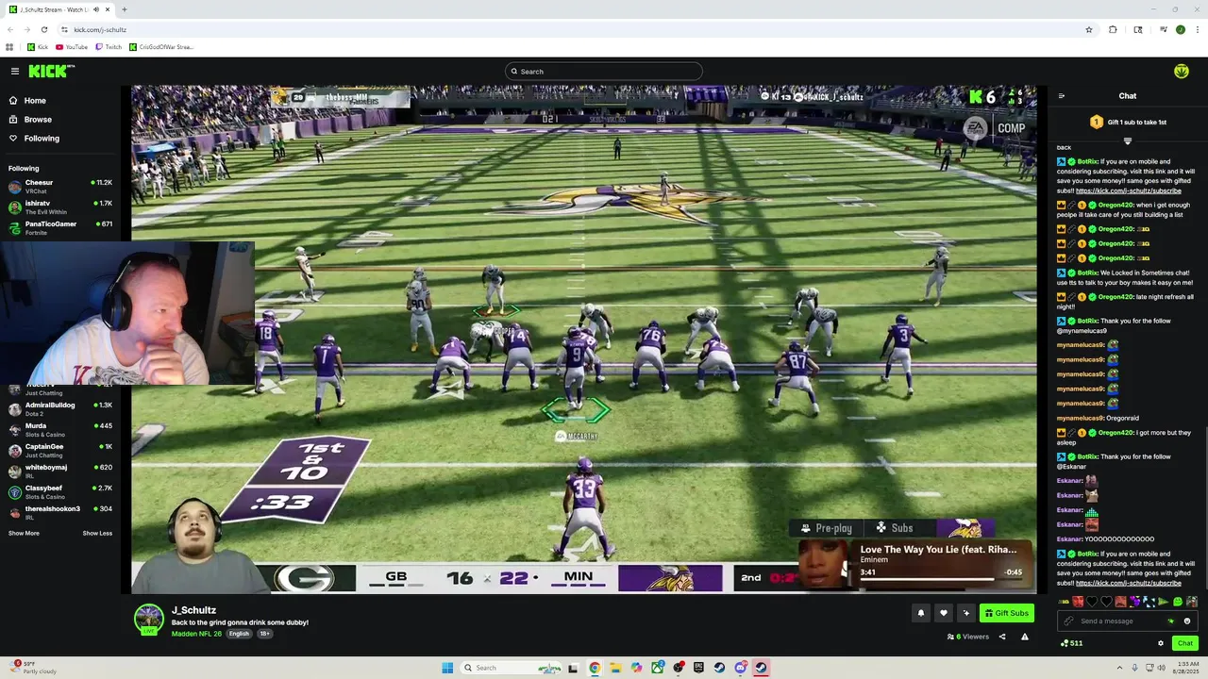
Task: Click the green star quick emote icon
Action: point(1172,621)
